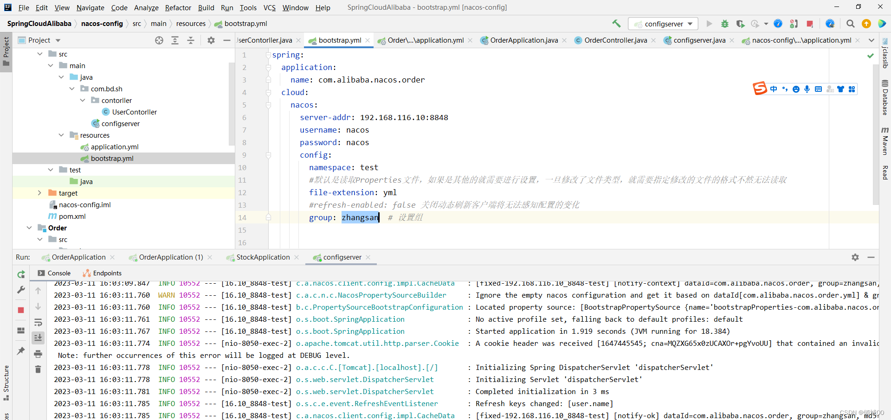891x420 pixels.
Task: Click Expand All in the Project panel
Action: 175,40
